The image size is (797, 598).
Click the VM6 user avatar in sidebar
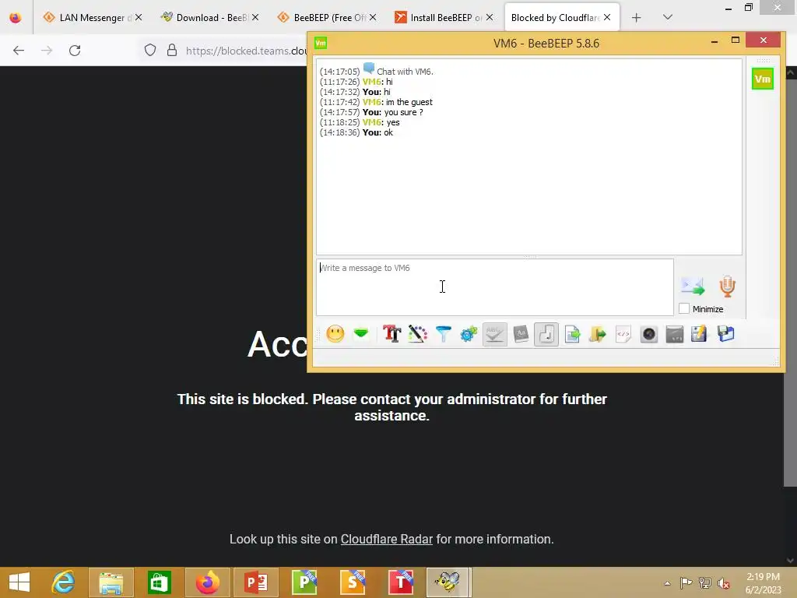point(763,79)
